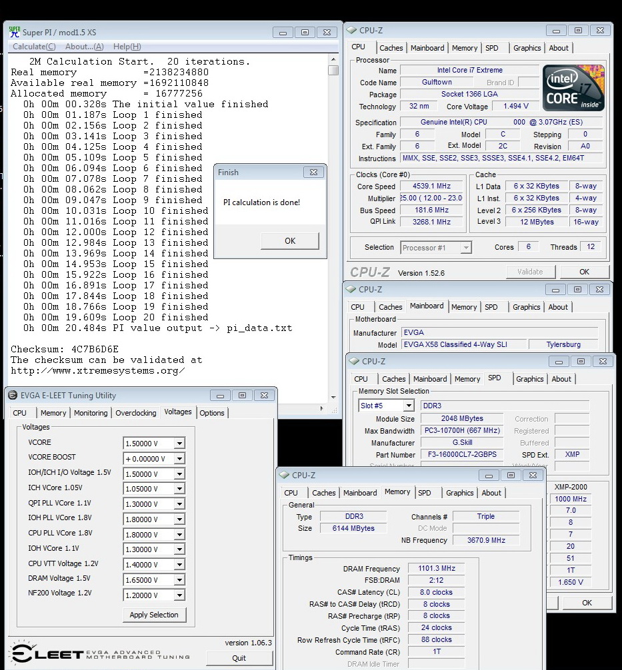Open the QPI PLL VCore dropdown

[x=180, y=504]
